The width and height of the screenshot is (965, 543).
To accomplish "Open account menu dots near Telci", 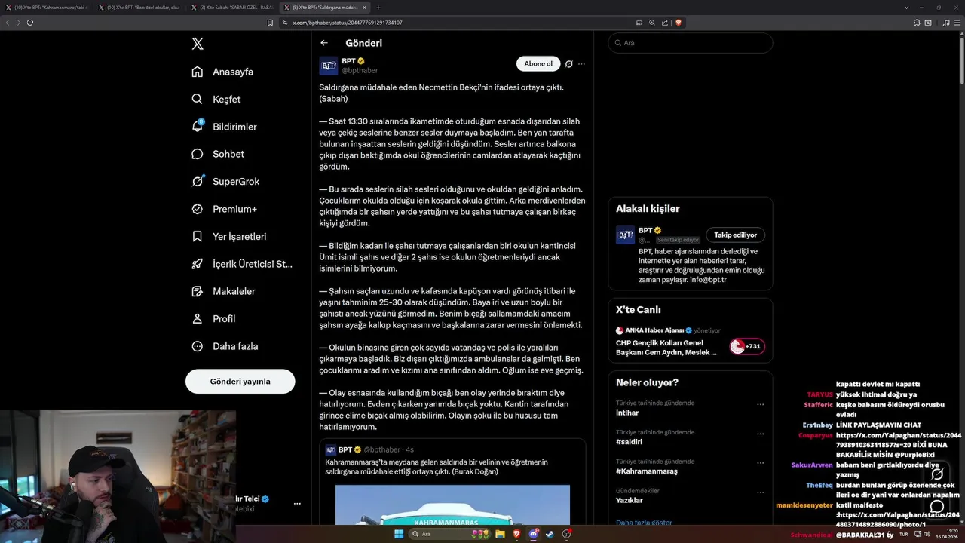I will pos(297,503).
